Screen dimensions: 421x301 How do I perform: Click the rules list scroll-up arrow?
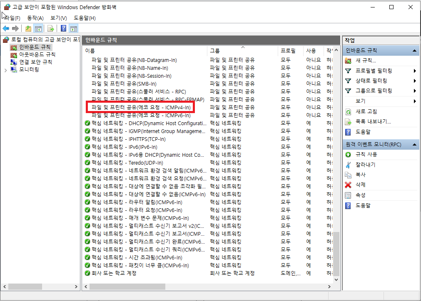click(337, 50)
